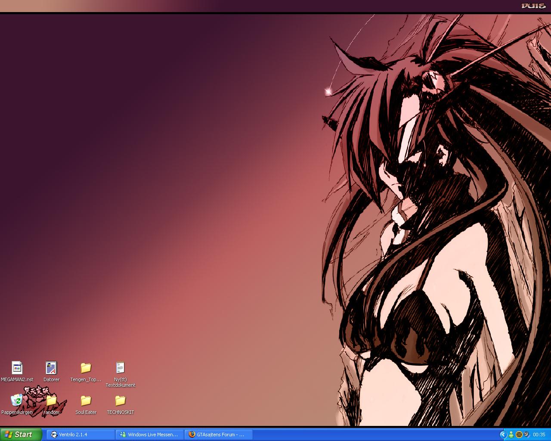Switch to Ventrilo 2.1.4 taskbar button
The width and height of the screenshot is (551, 441).
tap(80, 435)
